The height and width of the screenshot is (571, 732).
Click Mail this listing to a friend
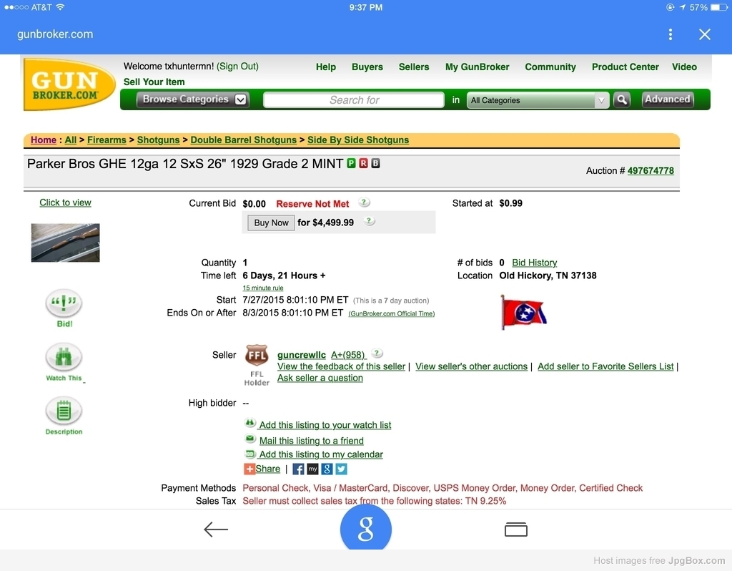(312, 441)
